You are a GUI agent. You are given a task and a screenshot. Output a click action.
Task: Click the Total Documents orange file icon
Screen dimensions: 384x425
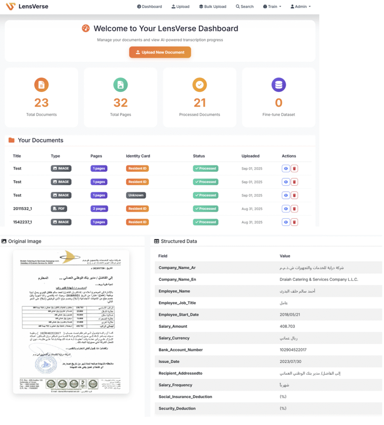click(42, 85)
